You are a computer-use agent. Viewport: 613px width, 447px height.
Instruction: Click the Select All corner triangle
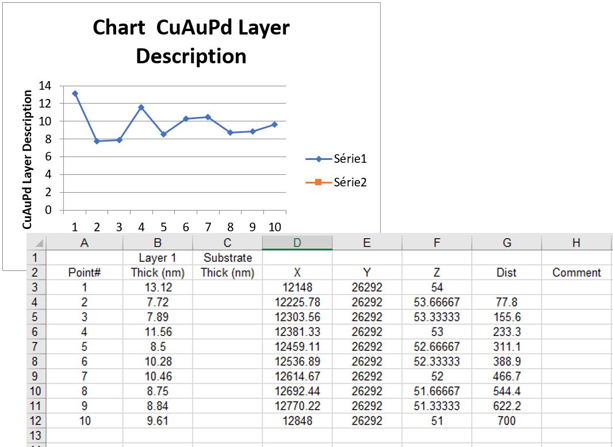pos(37,243)
